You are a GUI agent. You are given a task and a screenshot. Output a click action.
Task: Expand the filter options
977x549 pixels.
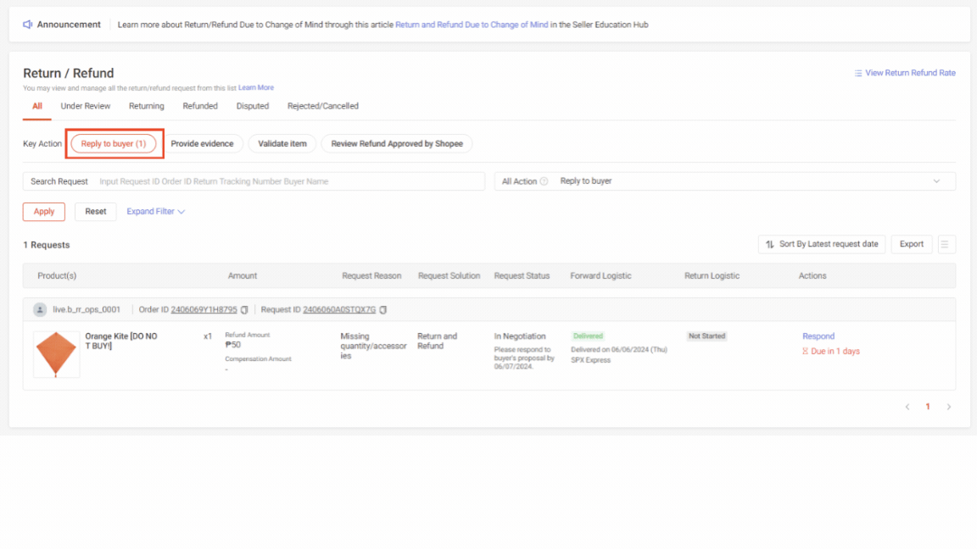coord(154,211)
